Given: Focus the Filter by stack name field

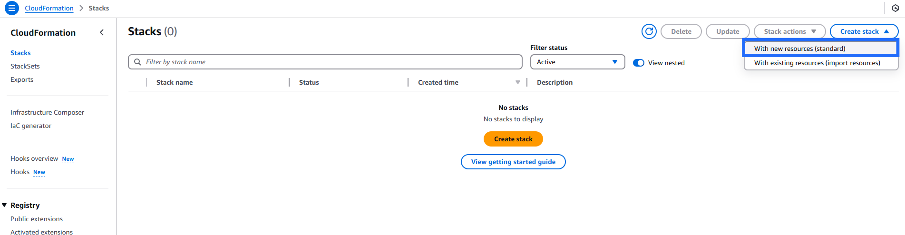Looking at the screenshot, I should pyautogui.click(x=331, y=62).
